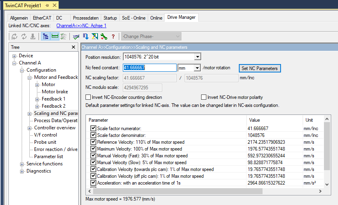Collapse the Channel A tree node
The height and width of the screenshot is (205, 338).
click(x=14, y=63)
